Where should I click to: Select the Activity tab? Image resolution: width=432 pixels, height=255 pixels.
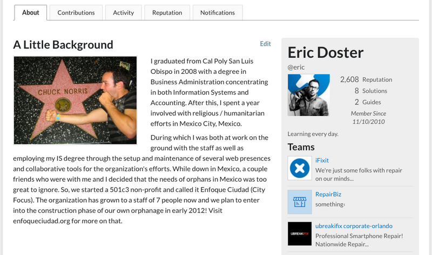[x=124, y=12]
